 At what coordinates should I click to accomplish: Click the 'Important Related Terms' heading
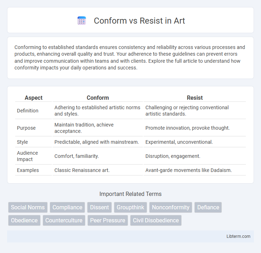130,194
